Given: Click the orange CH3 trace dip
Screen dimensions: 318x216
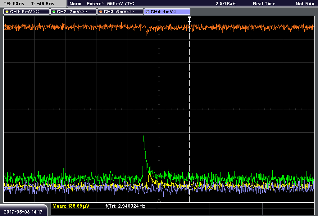Looking at the screenshot, I should (x=147, y=33).
